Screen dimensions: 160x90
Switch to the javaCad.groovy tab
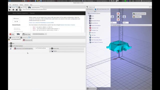[35, 7]
